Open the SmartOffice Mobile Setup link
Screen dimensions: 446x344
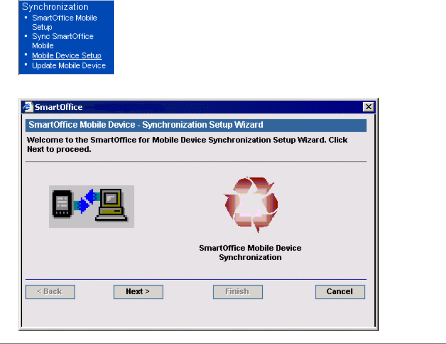click(64, 22)
